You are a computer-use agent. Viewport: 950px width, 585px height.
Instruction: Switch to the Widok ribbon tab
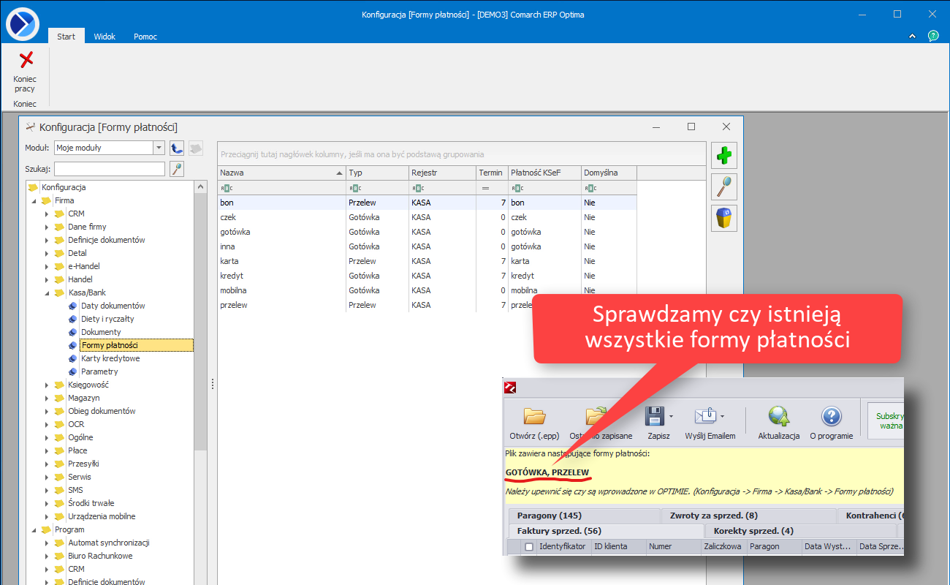click(104, 37)
